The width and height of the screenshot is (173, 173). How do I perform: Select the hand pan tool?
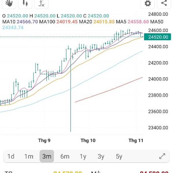9,3
